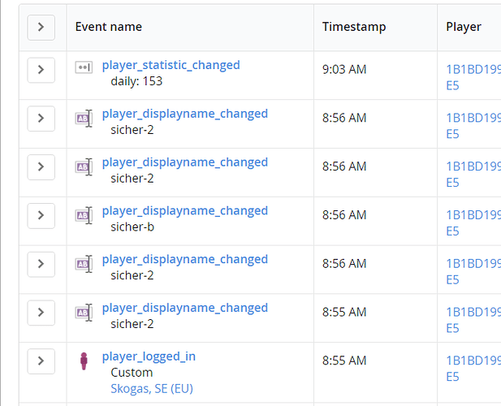The width and height of the screenshot is (501, 406).
Task: Expand the sicher-b displayname event row
Action: (x=41, y=216)
